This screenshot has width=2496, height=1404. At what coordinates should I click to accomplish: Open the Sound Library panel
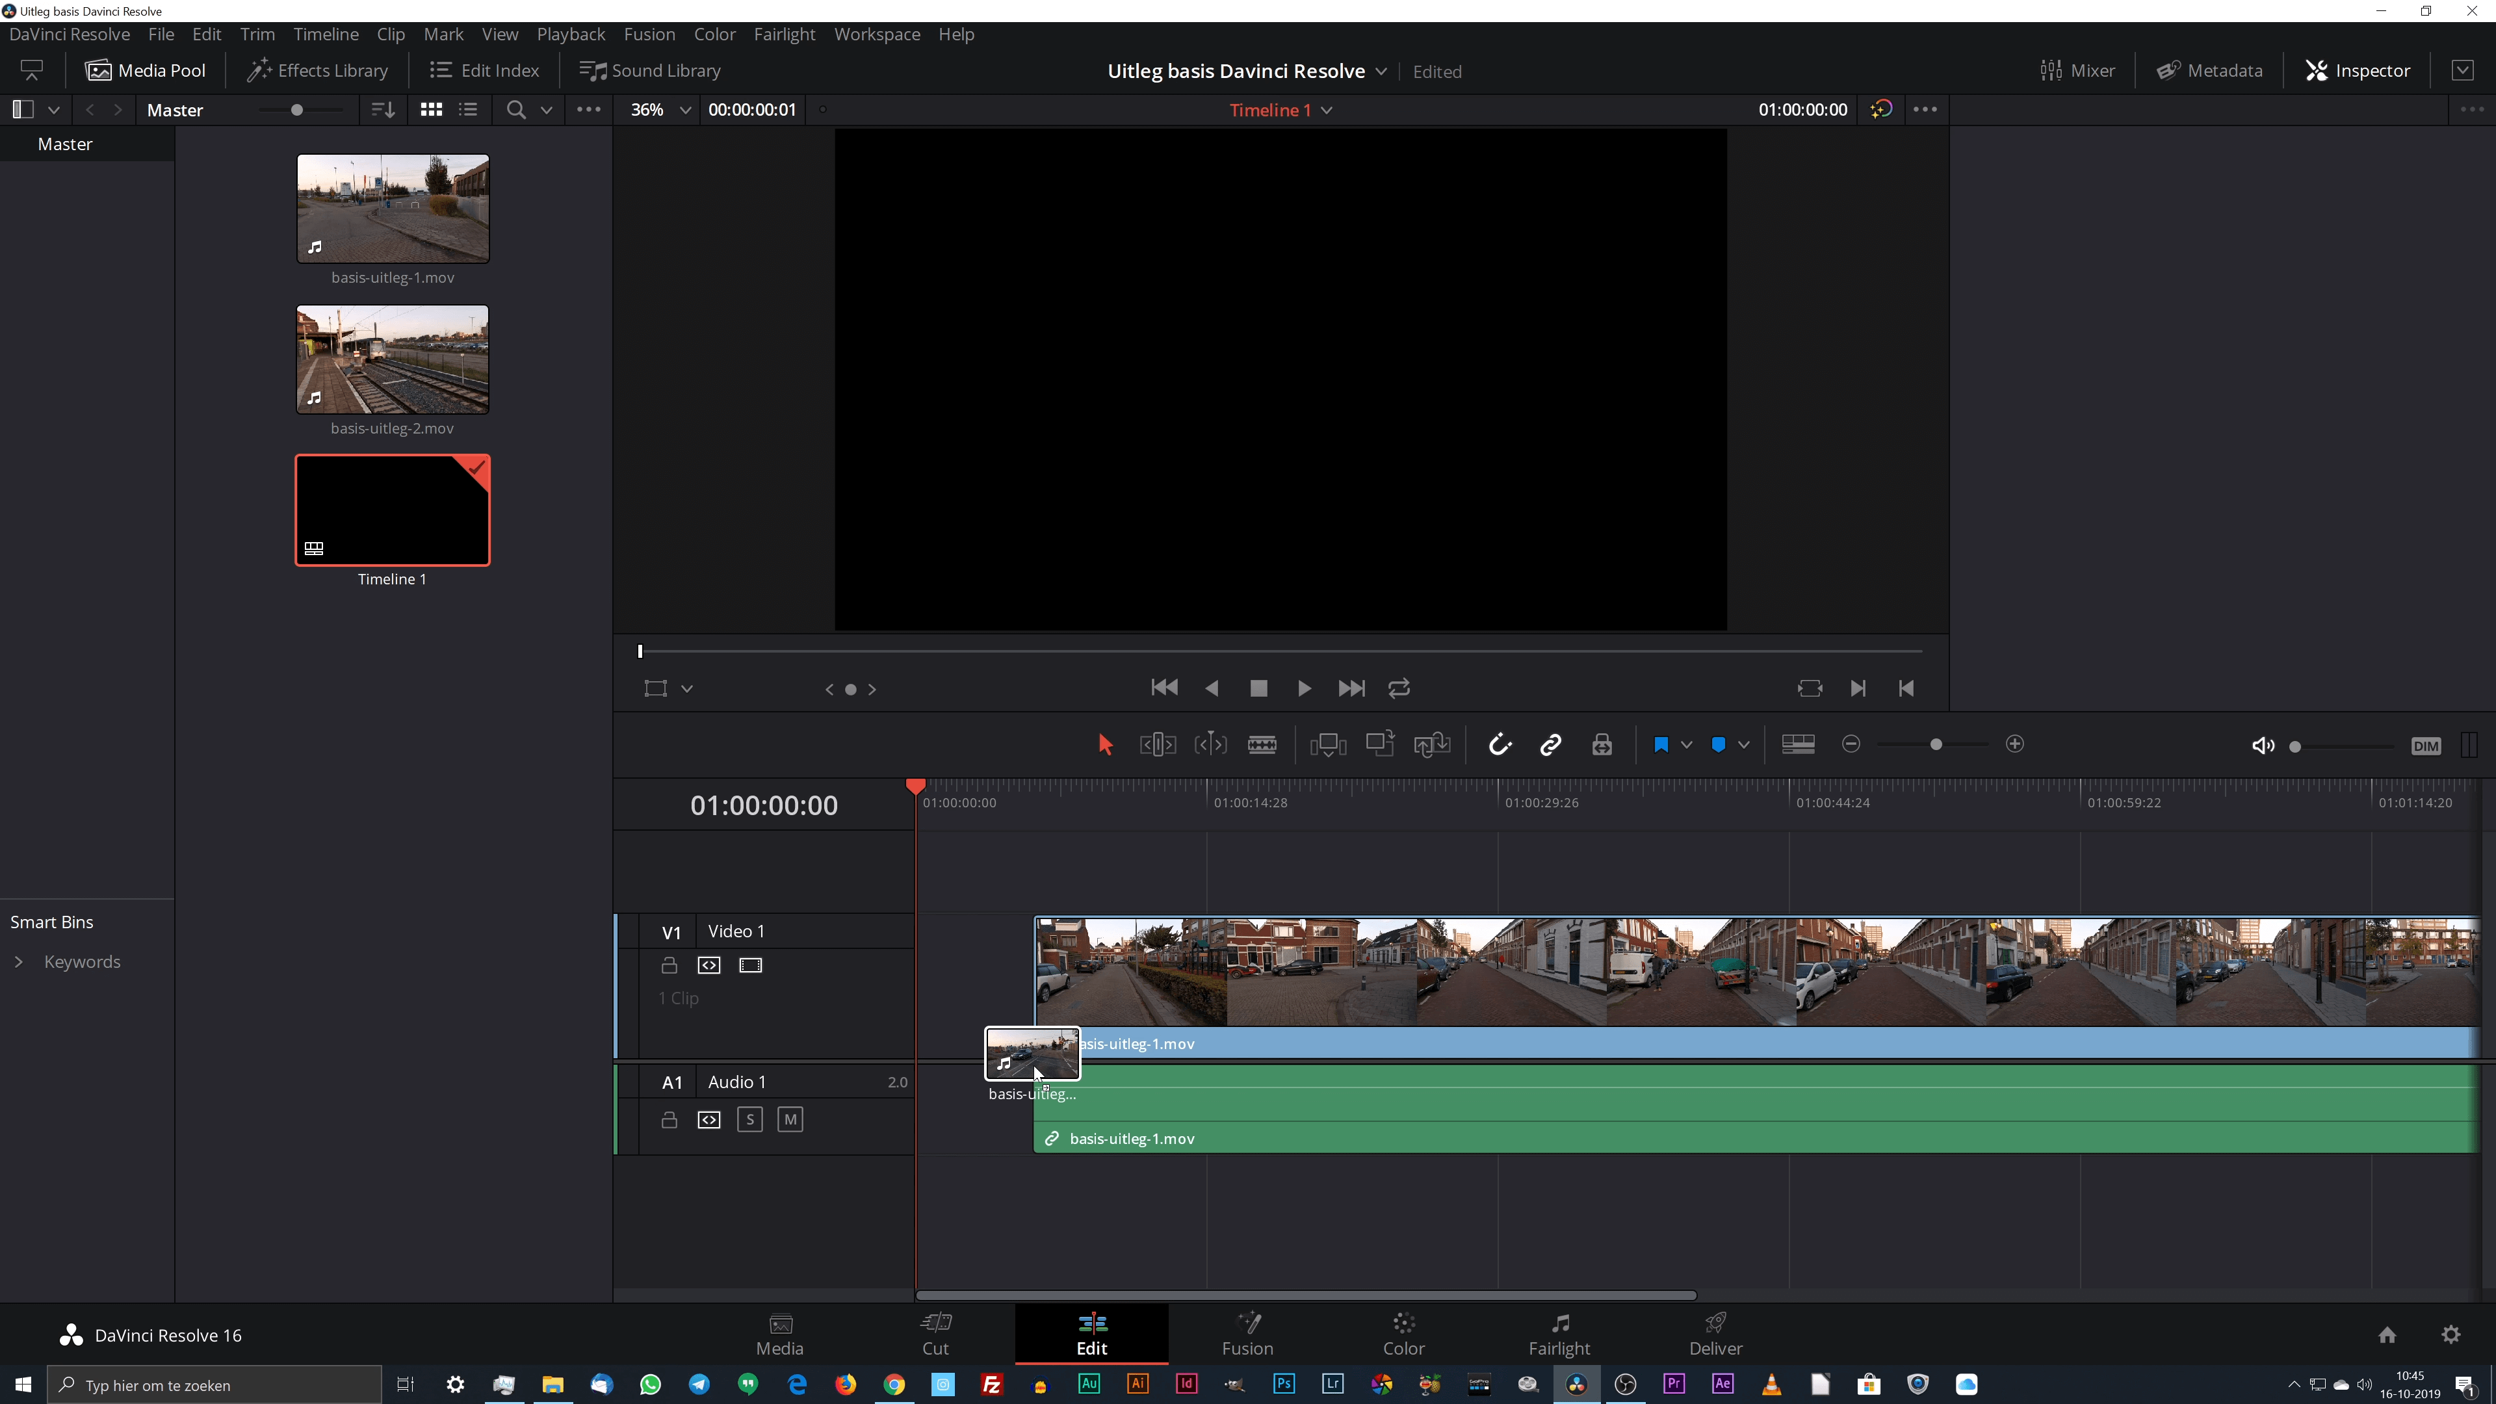pos(650,71)
